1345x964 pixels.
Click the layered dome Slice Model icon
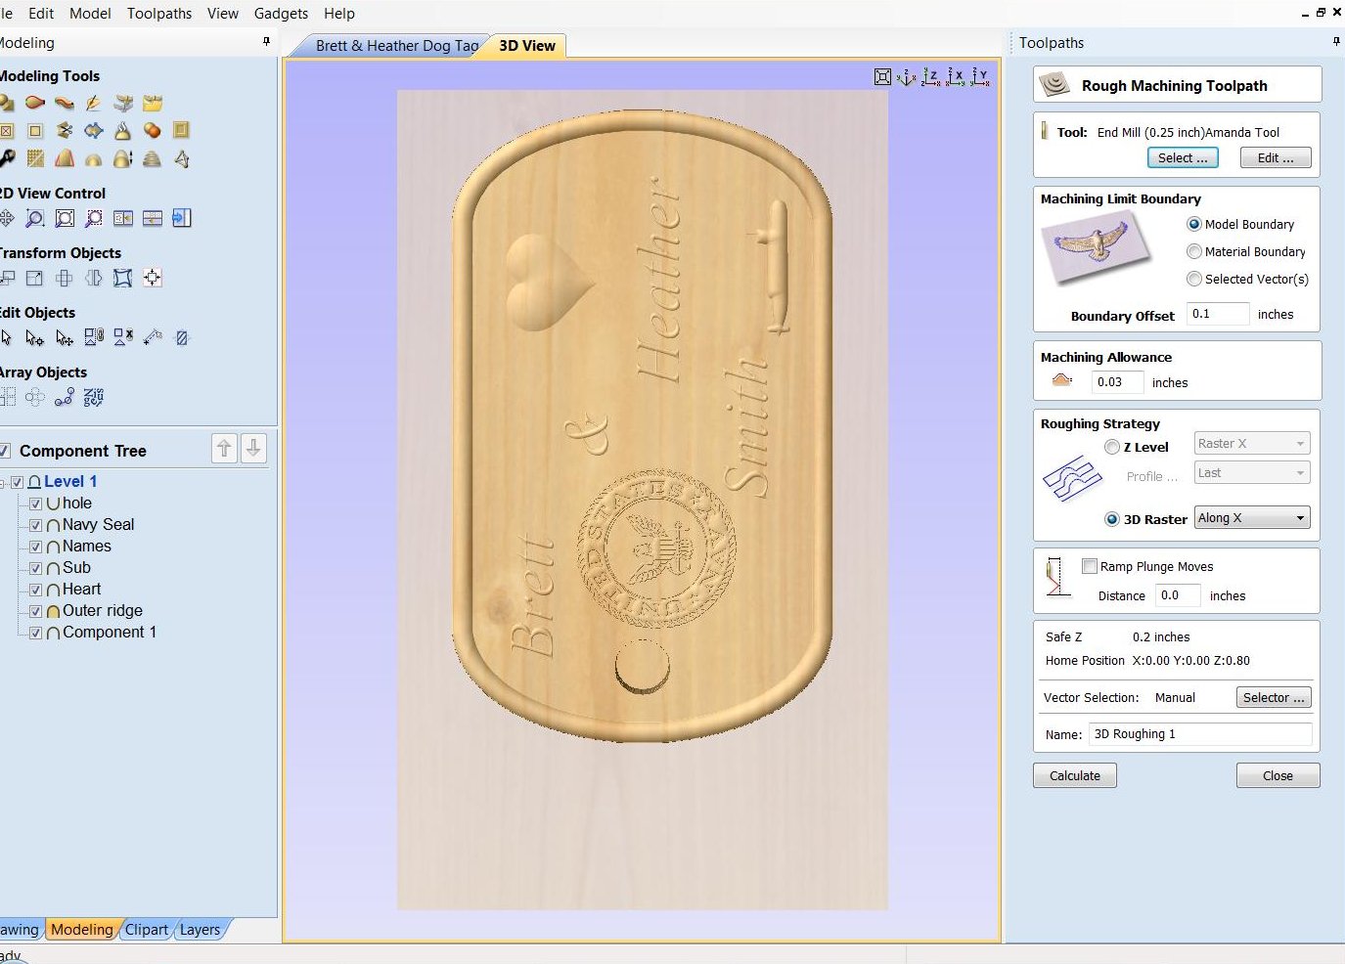[x=152, y=158]
